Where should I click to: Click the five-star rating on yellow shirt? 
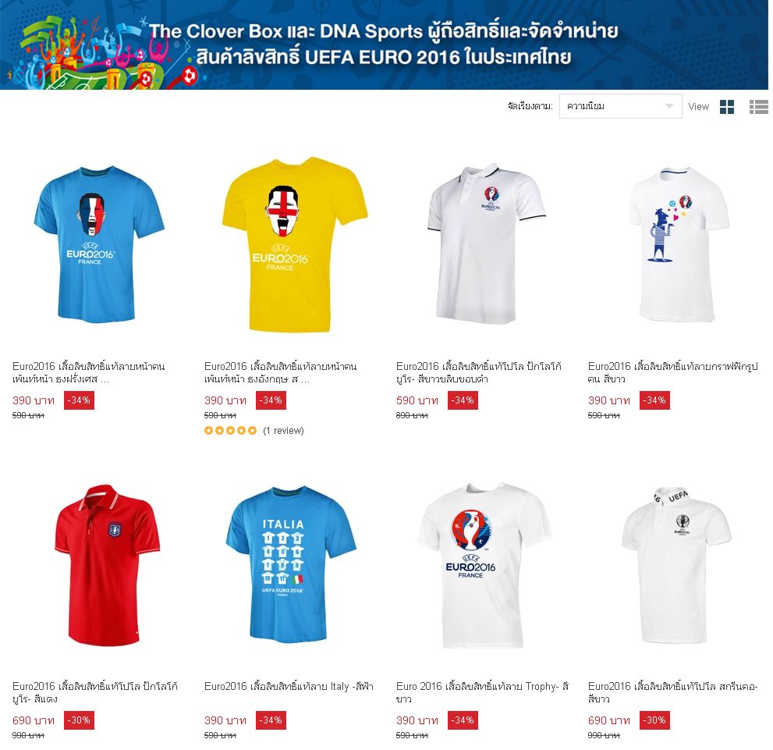(x=230, y=431)
